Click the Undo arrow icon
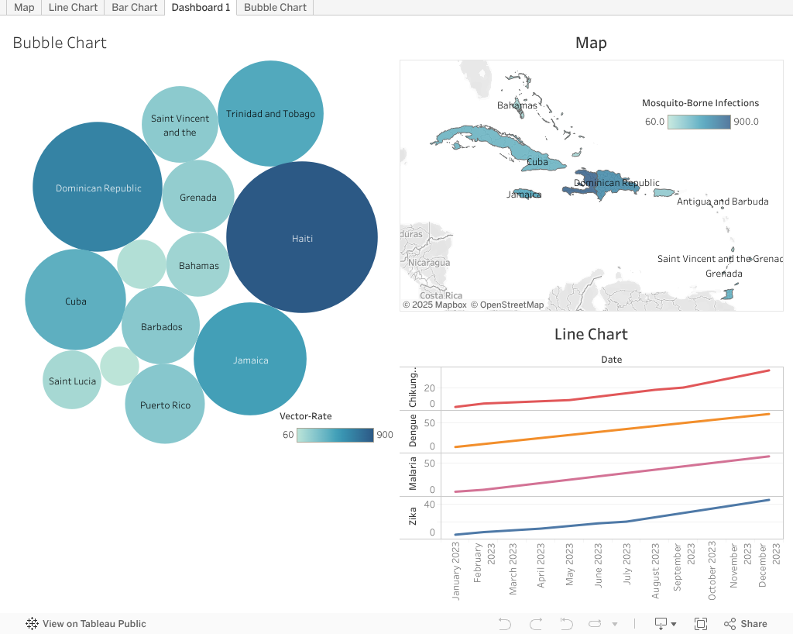The width and height of the screenshot is (793, 634). [x=505, y=624]
